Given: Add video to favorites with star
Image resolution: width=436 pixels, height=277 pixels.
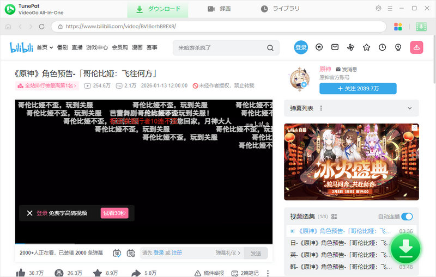Looking at the screenshot, I should tap(98, 273).
